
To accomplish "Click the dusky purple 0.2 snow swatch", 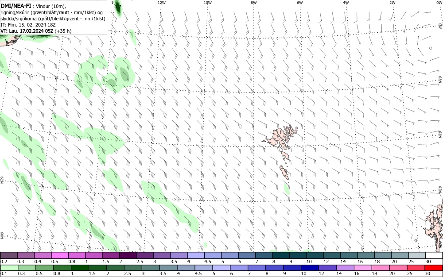I will pyautogui.click(x=9, y=256).
